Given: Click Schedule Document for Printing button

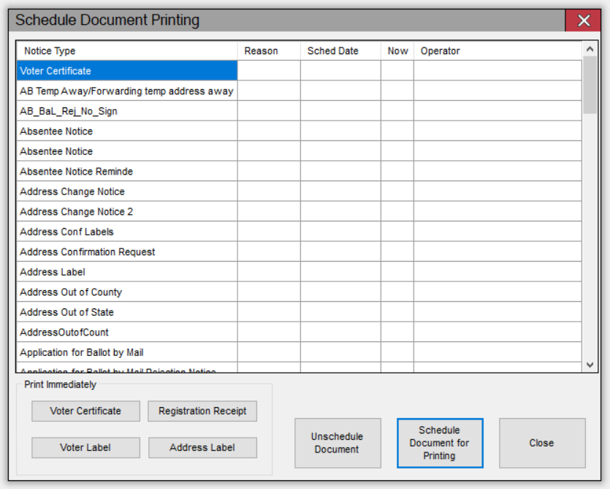Looking at the screenshot, I should coord(440,443).
